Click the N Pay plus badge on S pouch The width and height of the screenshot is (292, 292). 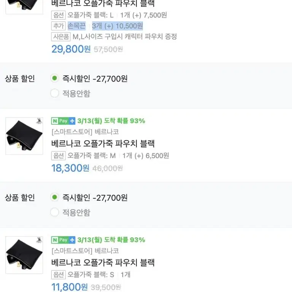point(63,240)
